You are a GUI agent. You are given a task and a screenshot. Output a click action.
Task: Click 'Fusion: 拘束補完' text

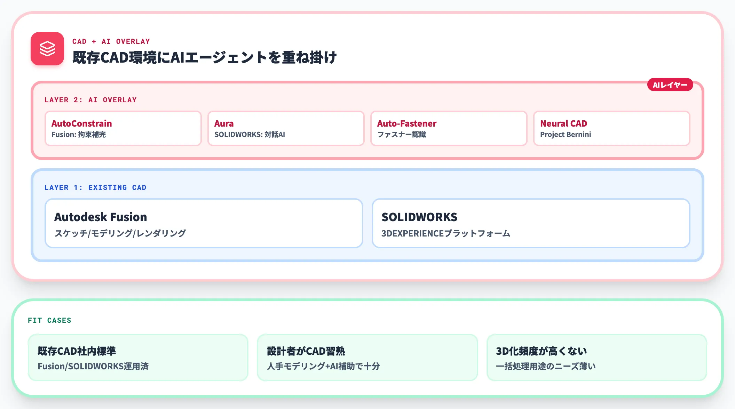[79, 135]
